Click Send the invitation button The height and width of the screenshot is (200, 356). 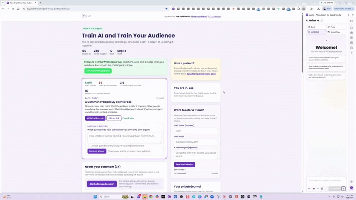(x=184, y=164)
